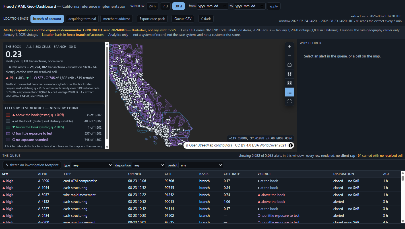Select the 7 d window
This screenshot has width=405, height=229.
pos(165,6)
